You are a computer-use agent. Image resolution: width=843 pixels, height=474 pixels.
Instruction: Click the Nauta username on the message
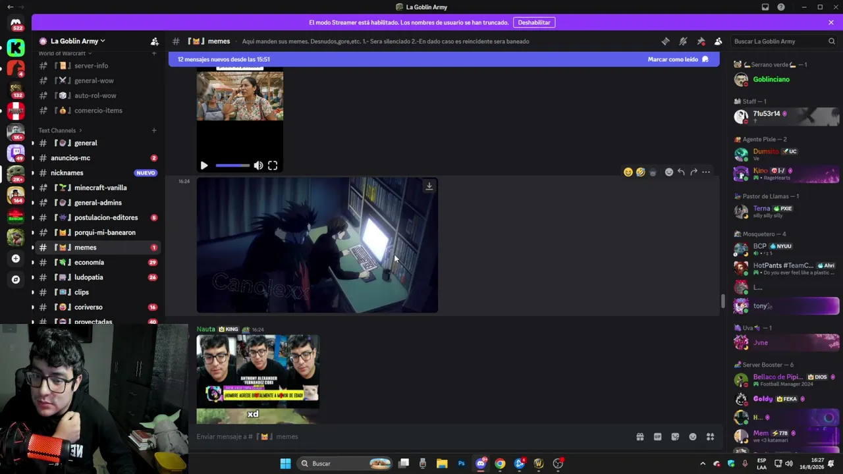[x=205, y=329]
